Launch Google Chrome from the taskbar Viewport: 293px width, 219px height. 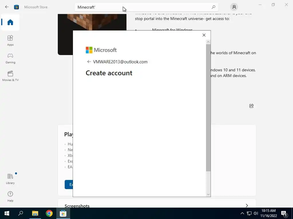(49, 213)
